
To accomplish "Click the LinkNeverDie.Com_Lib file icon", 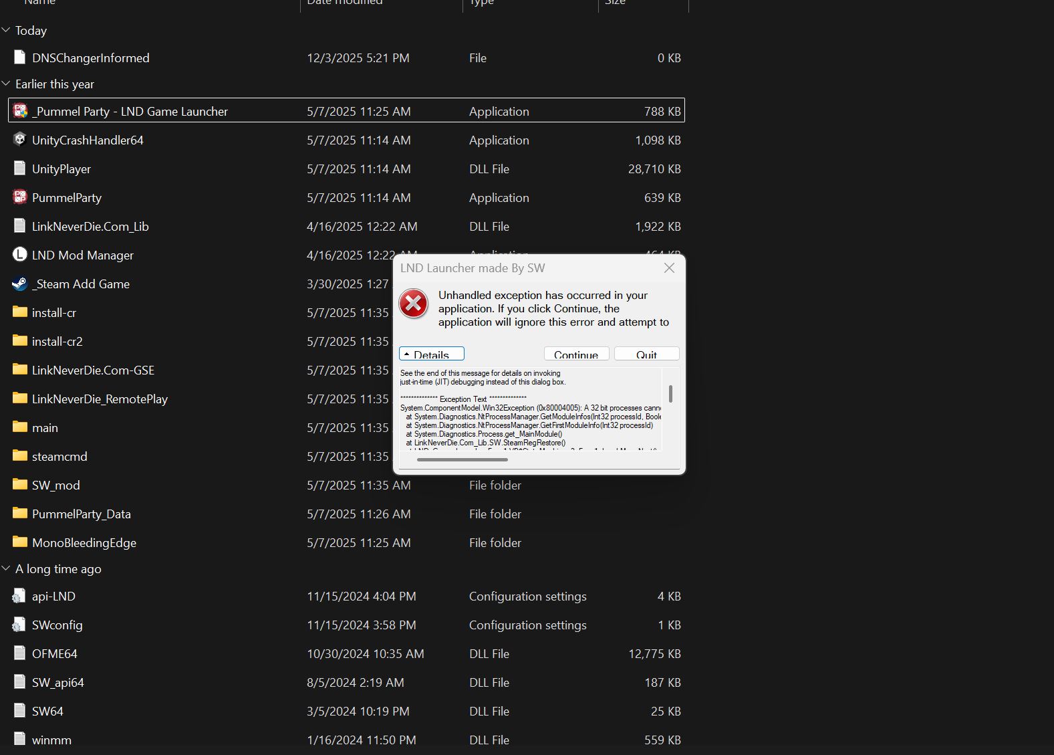I will coord(20,226).
